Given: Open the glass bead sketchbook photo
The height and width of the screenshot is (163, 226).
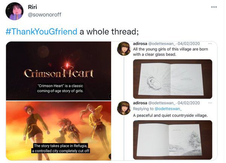Looking at the screenshot, I should click(173, 79).
